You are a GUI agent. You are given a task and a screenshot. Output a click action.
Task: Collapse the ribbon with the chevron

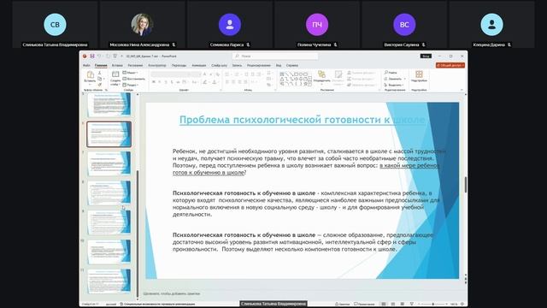pos(462,90)
